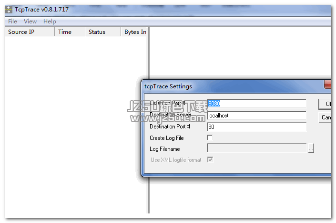Open the View menu

30,21
